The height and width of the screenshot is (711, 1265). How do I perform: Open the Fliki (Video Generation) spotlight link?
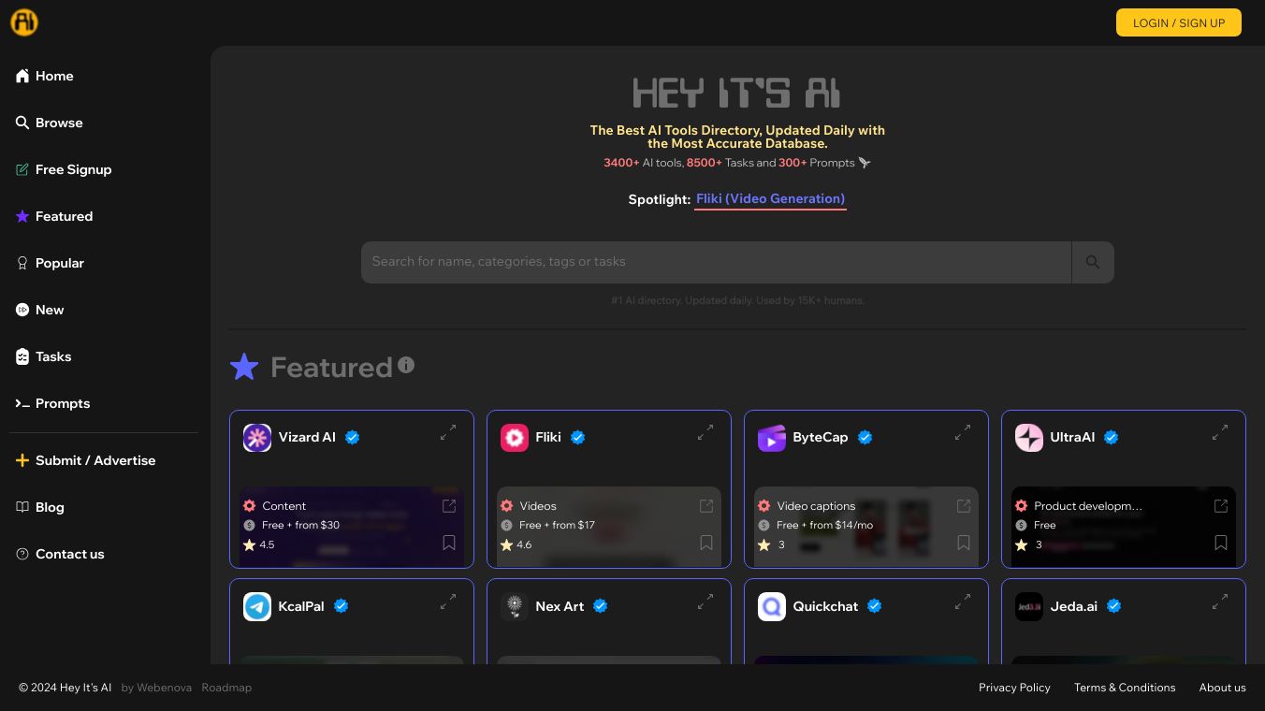[x=771, y=199]
